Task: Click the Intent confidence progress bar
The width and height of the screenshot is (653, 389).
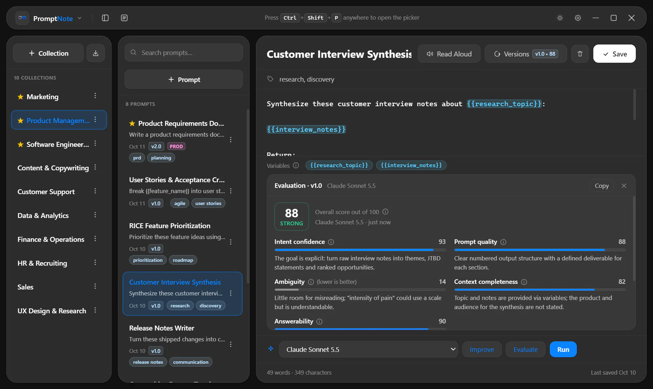Action: point(360,250)
